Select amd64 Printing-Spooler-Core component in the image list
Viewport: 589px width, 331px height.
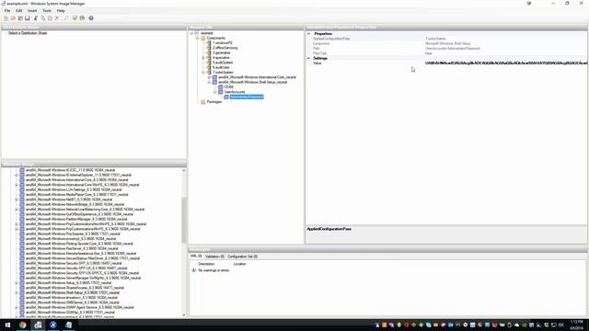pyautogui.click(x=79, y=244)
